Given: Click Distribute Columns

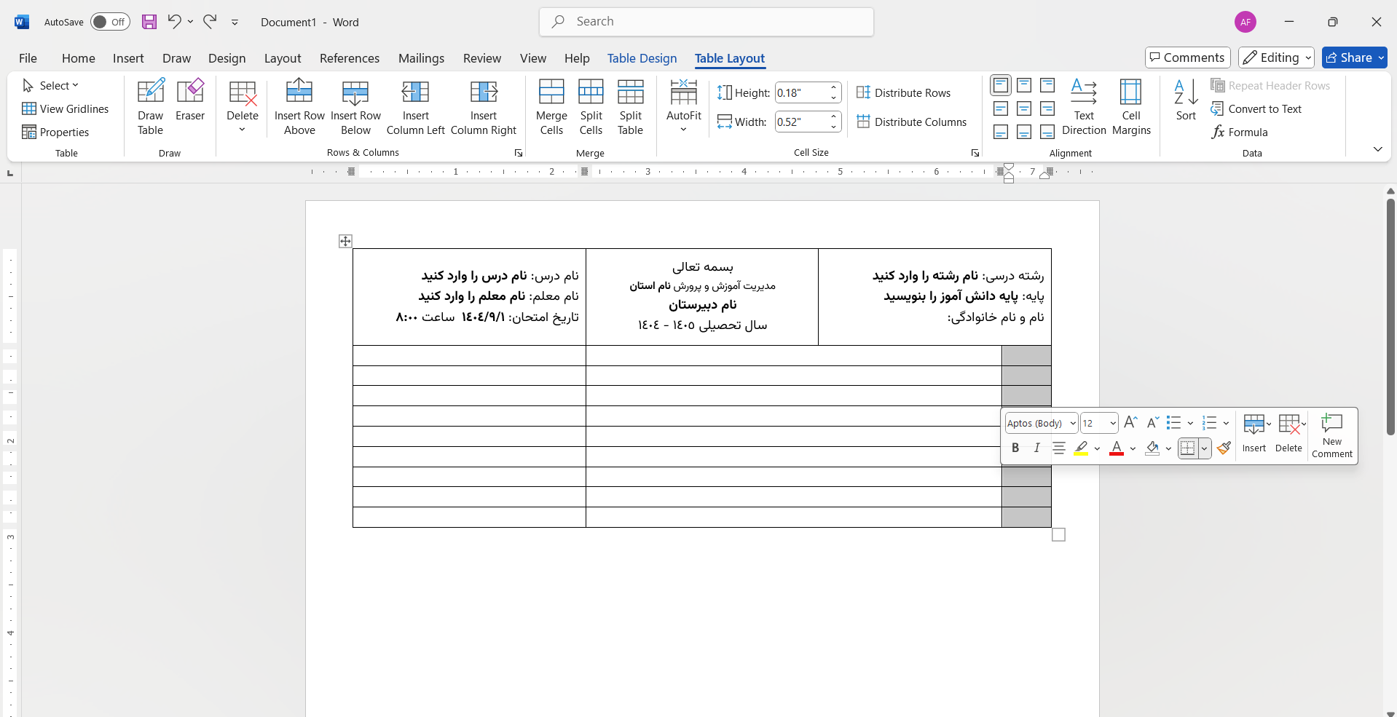Looking at the screenshot, I should click(x=912, y=122).
